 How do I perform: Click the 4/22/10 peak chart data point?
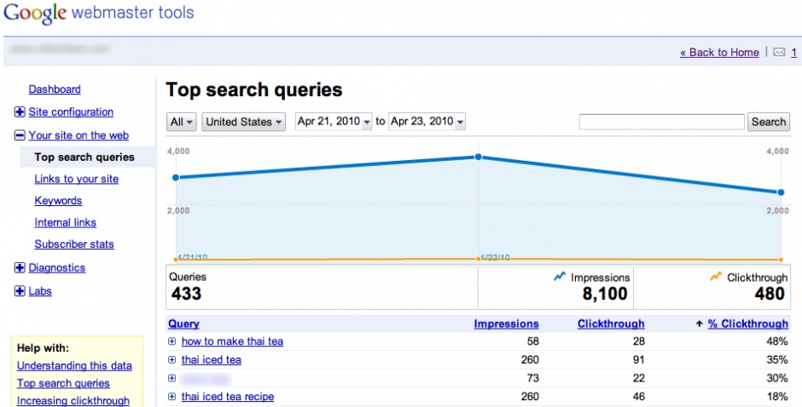coord(479,157)
